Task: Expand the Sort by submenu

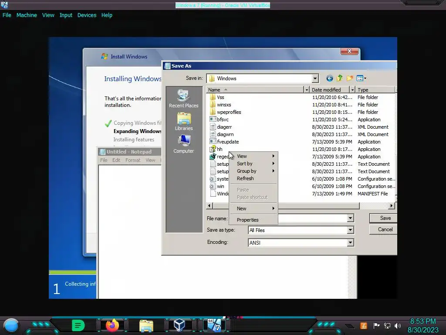Action: coord(253,164)
